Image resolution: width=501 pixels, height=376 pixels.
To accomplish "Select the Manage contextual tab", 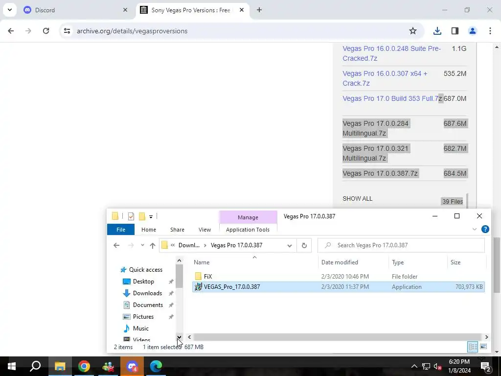I will coord(248,217).
